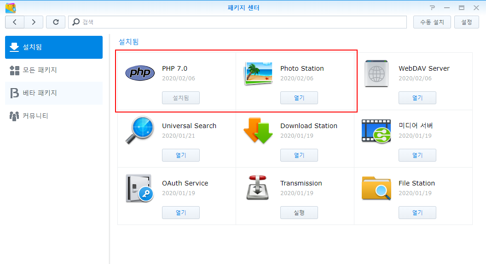Click date 2020/02/06 under WebDAV Server
This screenshot has width=486, height=264.
pos(415,78)
